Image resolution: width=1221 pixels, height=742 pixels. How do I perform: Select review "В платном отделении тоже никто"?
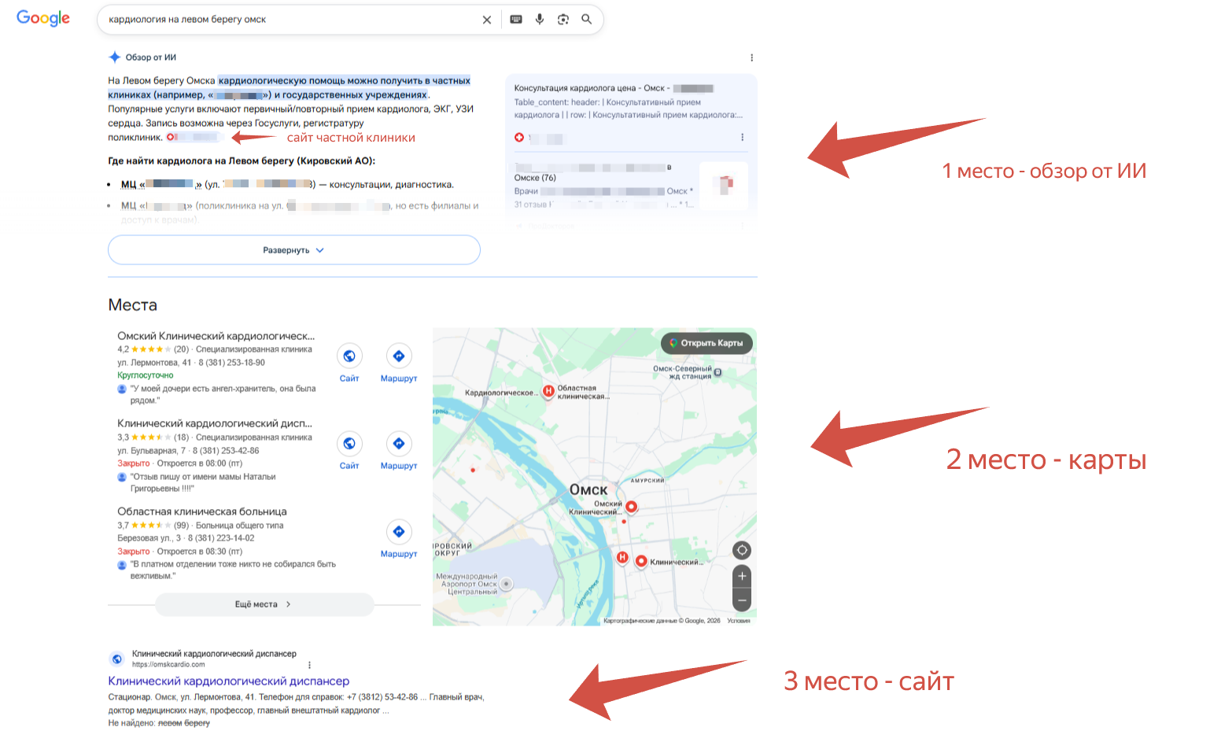coord(233,570)
